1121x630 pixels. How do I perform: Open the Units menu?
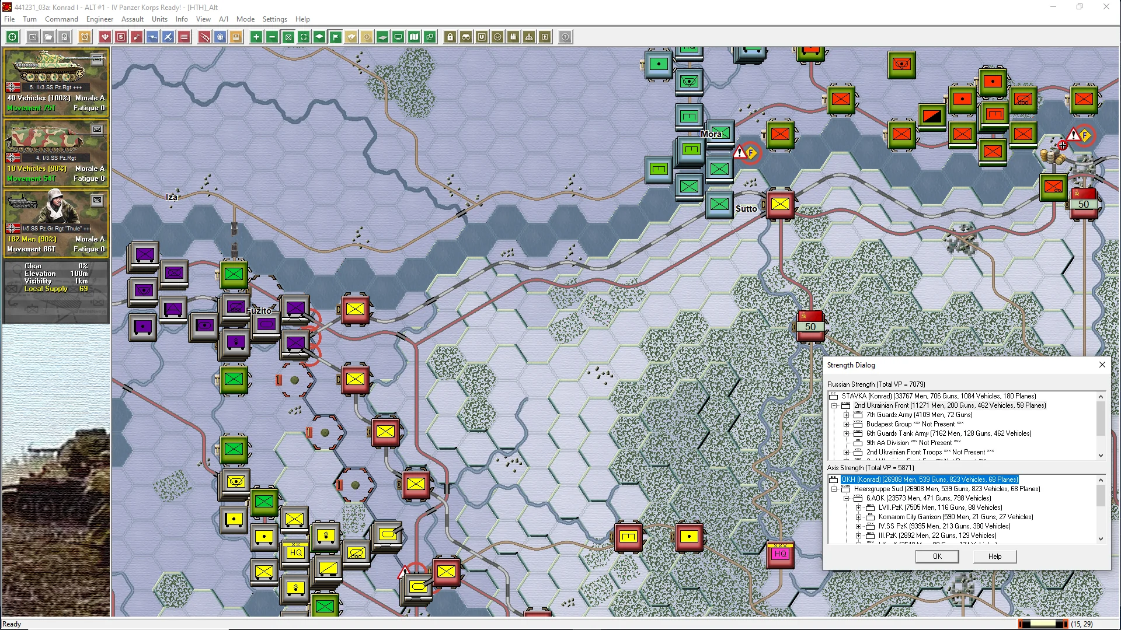click(x=159, y=19)
